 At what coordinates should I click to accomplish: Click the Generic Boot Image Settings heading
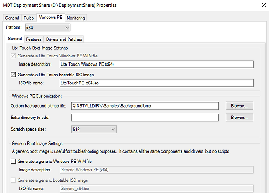click(x=37, y=143)
